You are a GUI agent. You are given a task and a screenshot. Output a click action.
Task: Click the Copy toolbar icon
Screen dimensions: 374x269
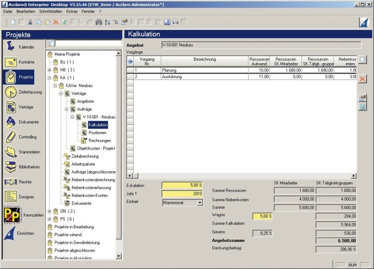pyautogui.click(x=39, y=22)
